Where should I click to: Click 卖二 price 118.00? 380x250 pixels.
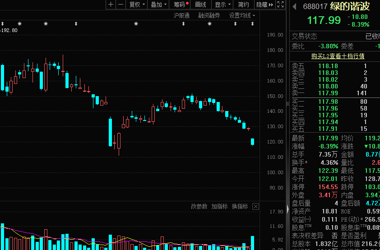pyautogui.click(x=328, y=86)
